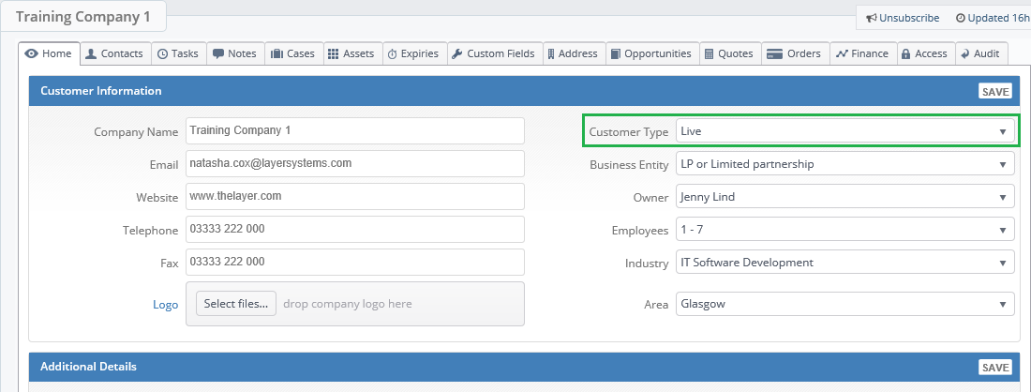Image resolution: width=1031 pixels, height=392 pixels.
Task: Click Select files button for logo
Action: click(x=236, y=304)
